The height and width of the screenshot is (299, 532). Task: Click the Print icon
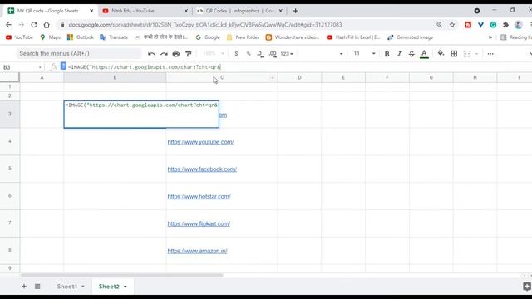coord(175,53)
